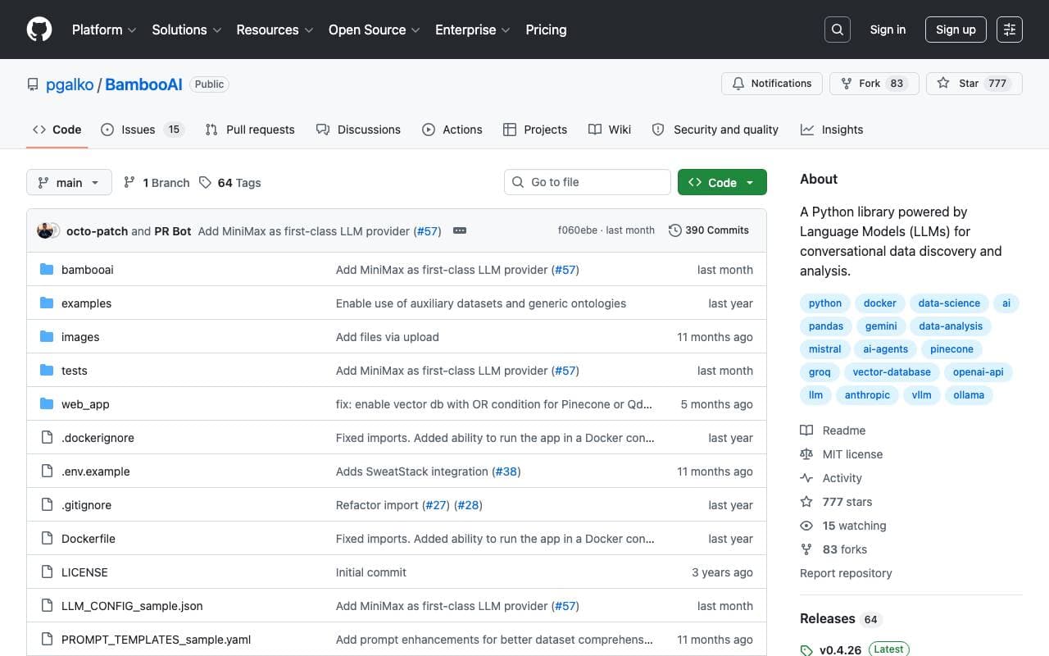View the 777 stars link
The width and height of the screenshot is (1049, 656).
[837, 502]
